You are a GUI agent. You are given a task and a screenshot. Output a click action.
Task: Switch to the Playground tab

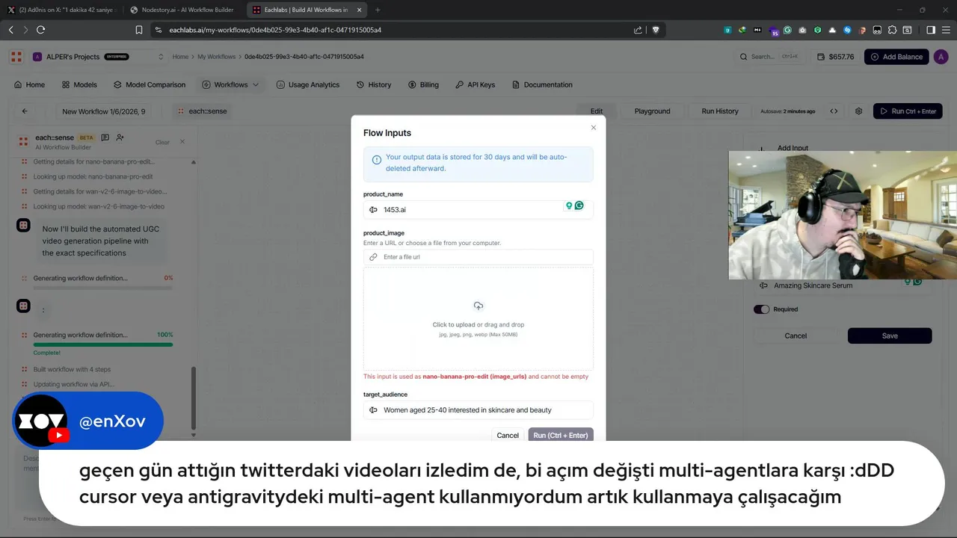[x=652, y=111]
